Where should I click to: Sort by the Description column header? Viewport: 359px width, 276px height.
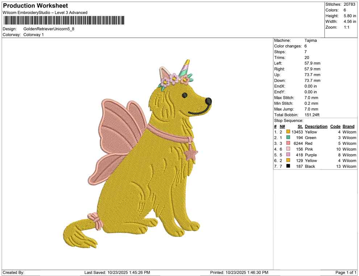(x=316, y=126)
